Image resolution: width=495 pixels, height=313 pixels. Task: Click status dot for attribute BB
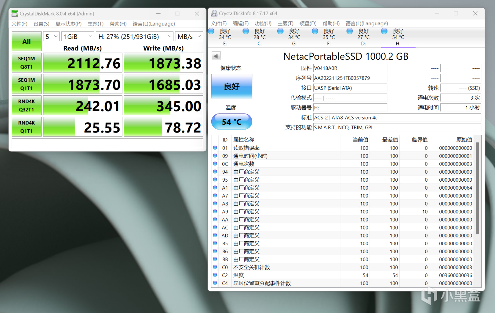[215, 259]
